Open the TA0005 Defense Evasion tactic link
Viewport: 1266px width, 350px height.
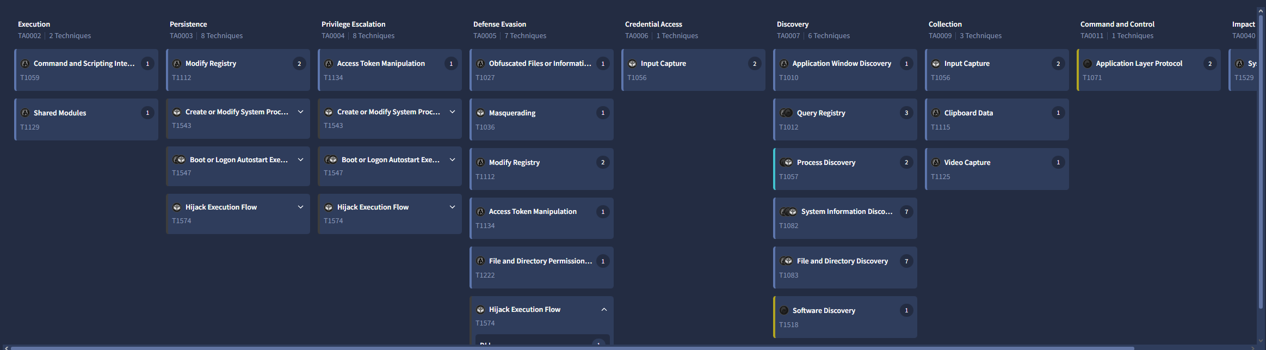coord(485,36)
